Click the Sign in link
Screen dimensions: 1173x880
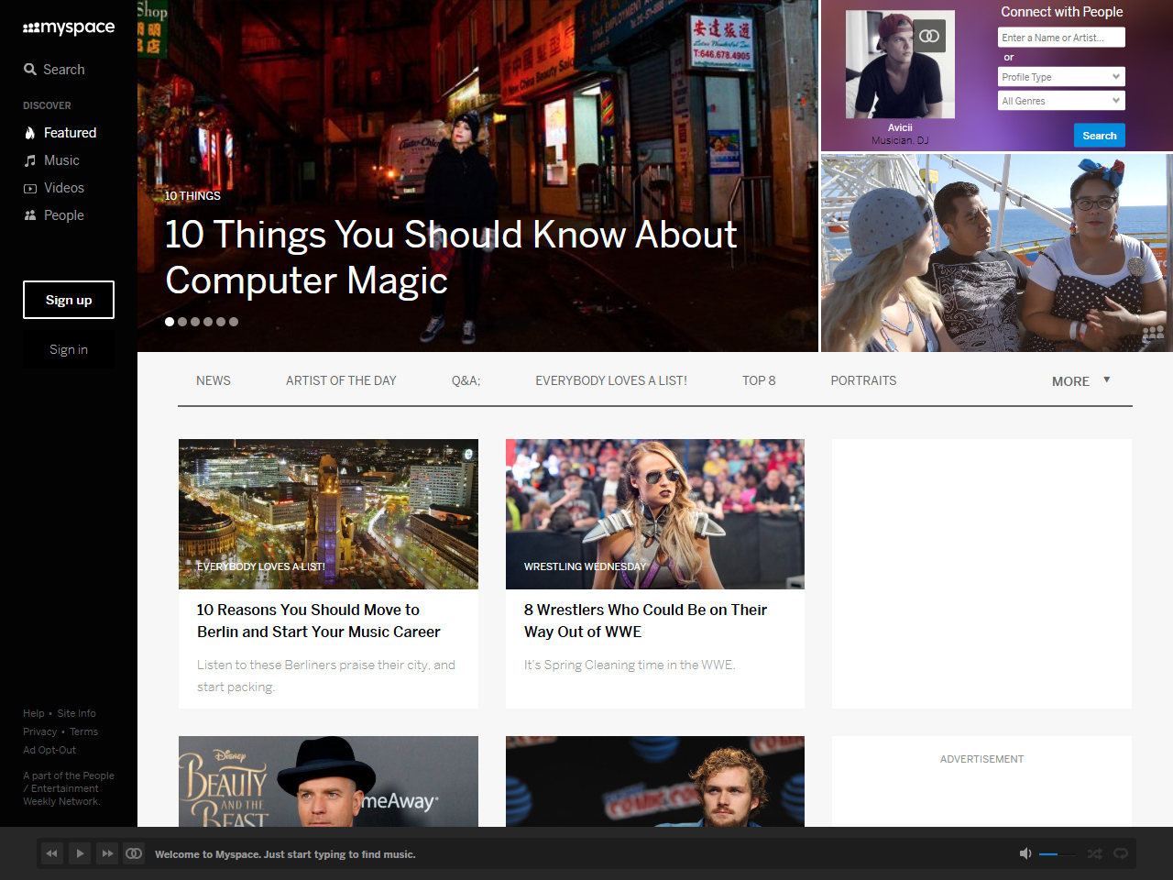[x=69, y=349]
